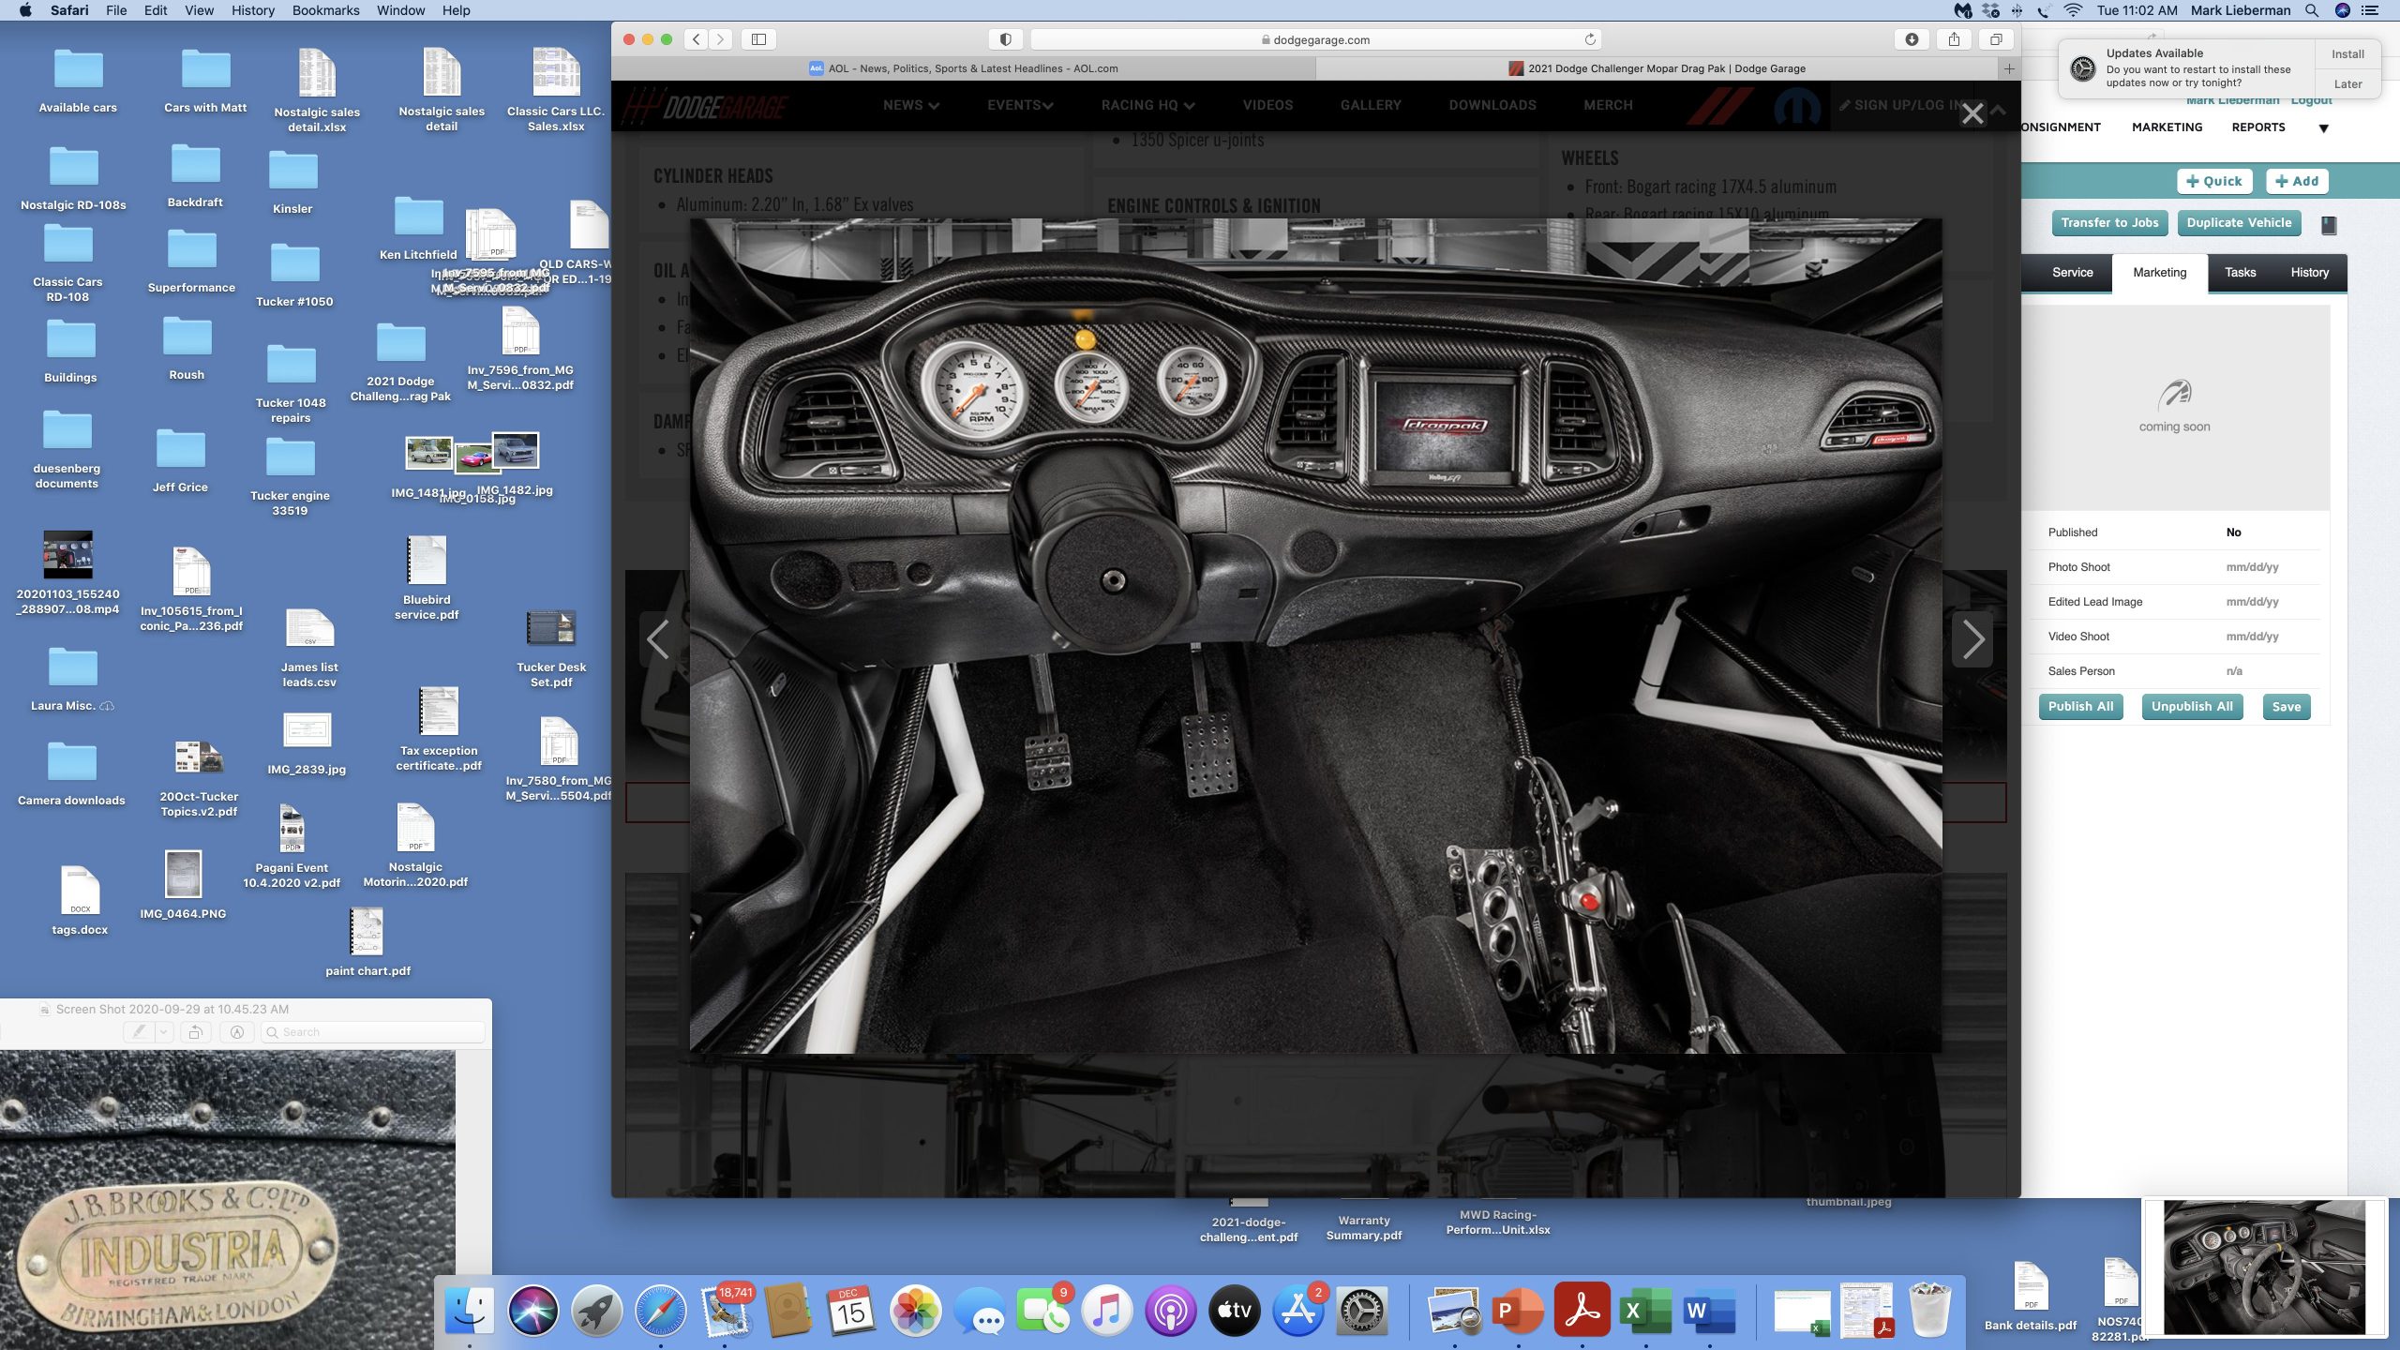Click the Safari address bar
This screenshot has width=2400, height=1350.
click(1315, 39)
